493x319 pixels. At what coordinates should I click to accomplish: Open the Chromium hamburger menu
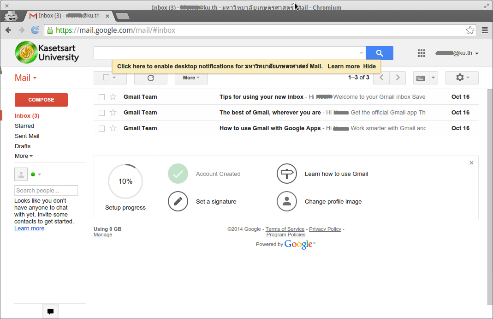pyautogui.click(x=485, y=30)
